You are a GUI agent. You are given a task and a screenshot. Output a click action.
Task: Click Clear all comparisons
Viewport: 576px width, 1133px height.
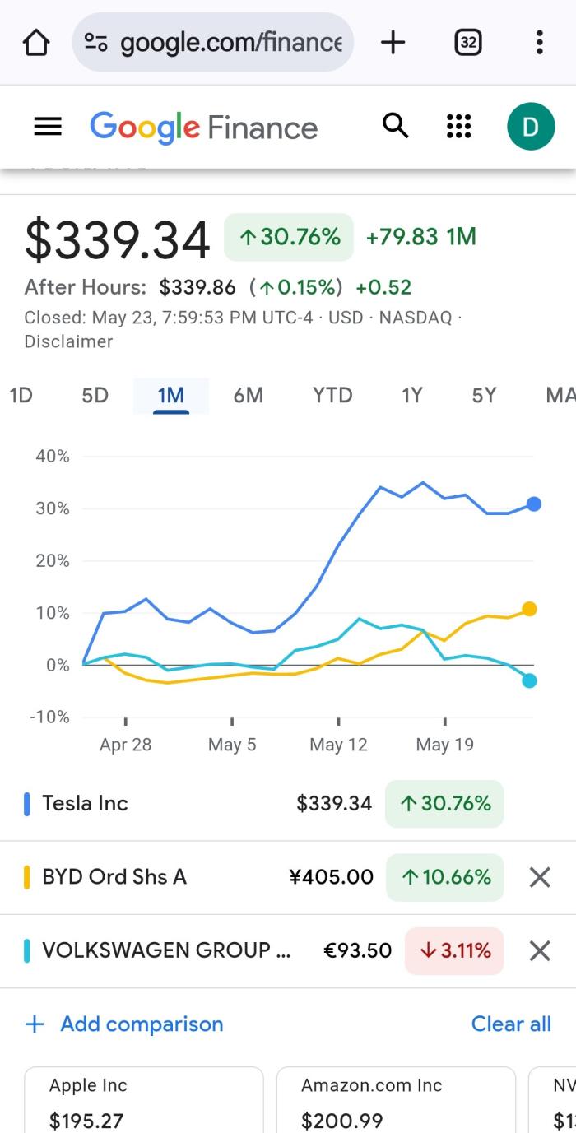(511, 1024)
